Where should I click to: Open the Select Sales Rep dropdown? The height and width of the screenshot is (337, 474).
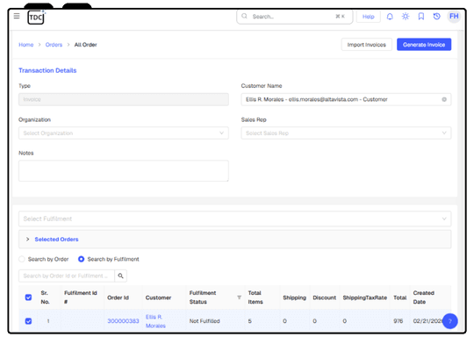(x=346, y=133)
